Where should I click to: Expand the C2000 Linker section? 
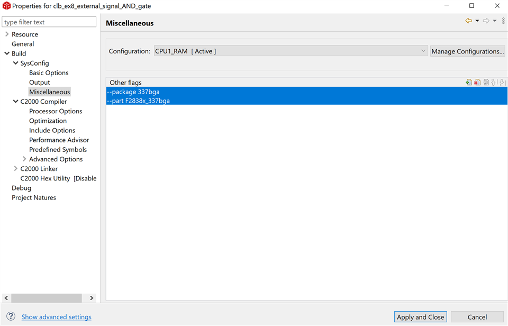16,168
